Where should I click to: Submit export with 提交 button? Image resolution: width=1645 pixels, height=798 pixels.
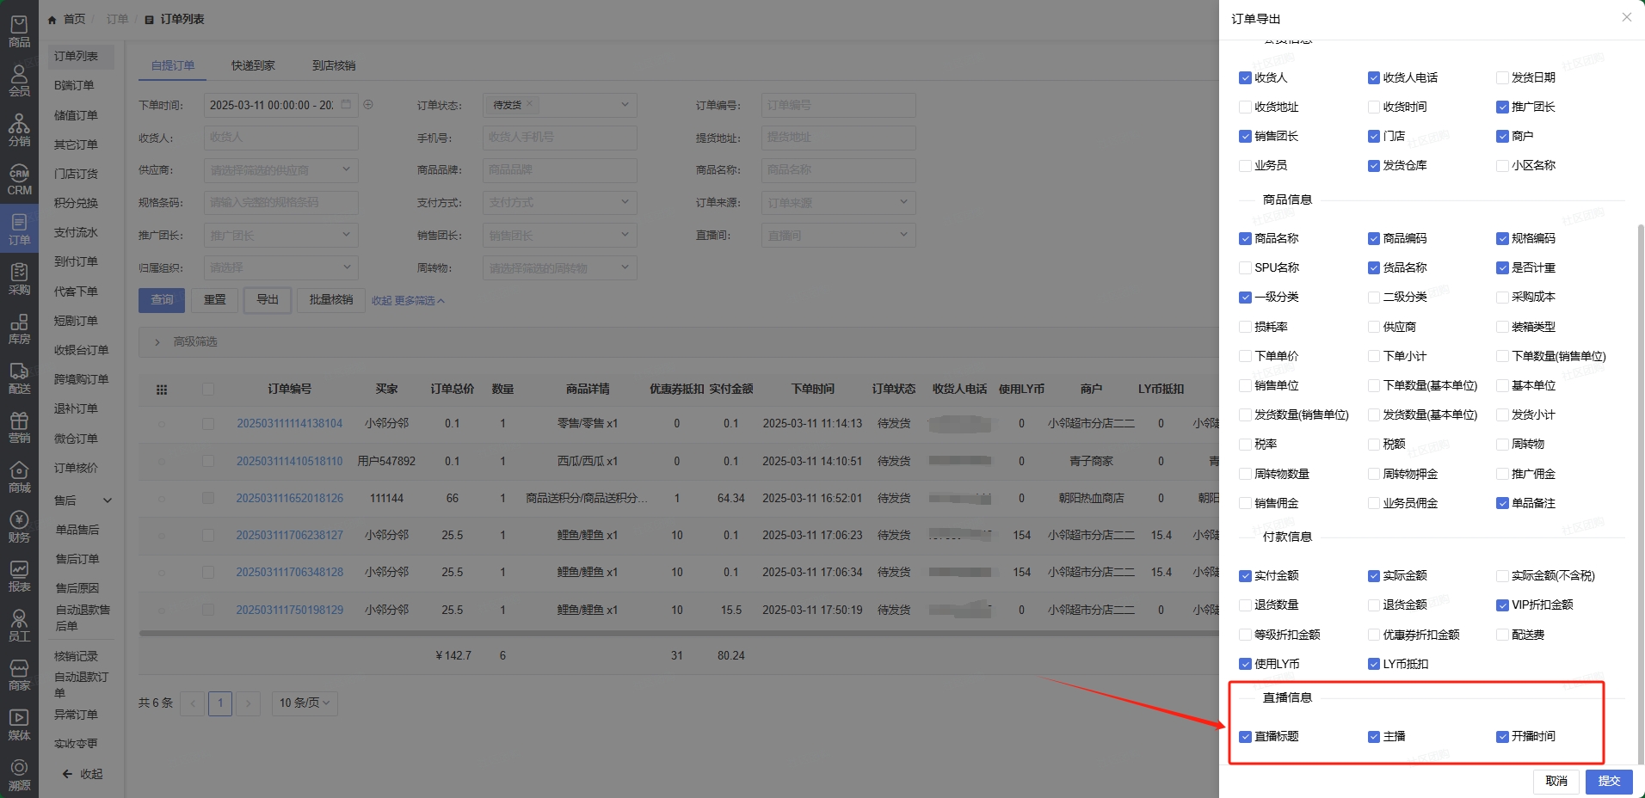[x=1609, y=781]
